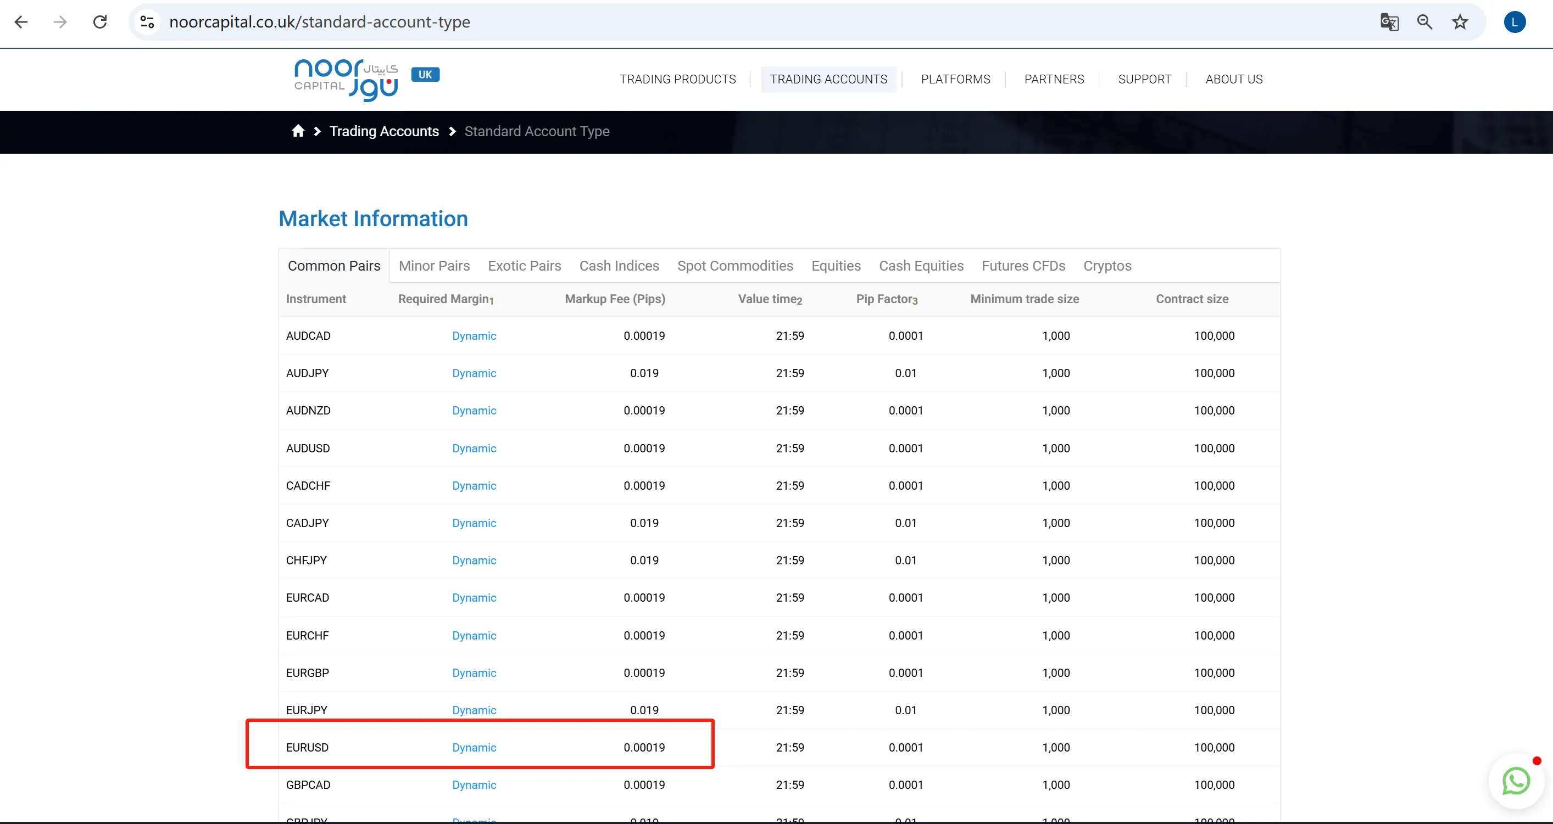This screenshot has height=824, width=1553.
Task: Click Dynamic margin link for AUDNZD
Action: 474,410
